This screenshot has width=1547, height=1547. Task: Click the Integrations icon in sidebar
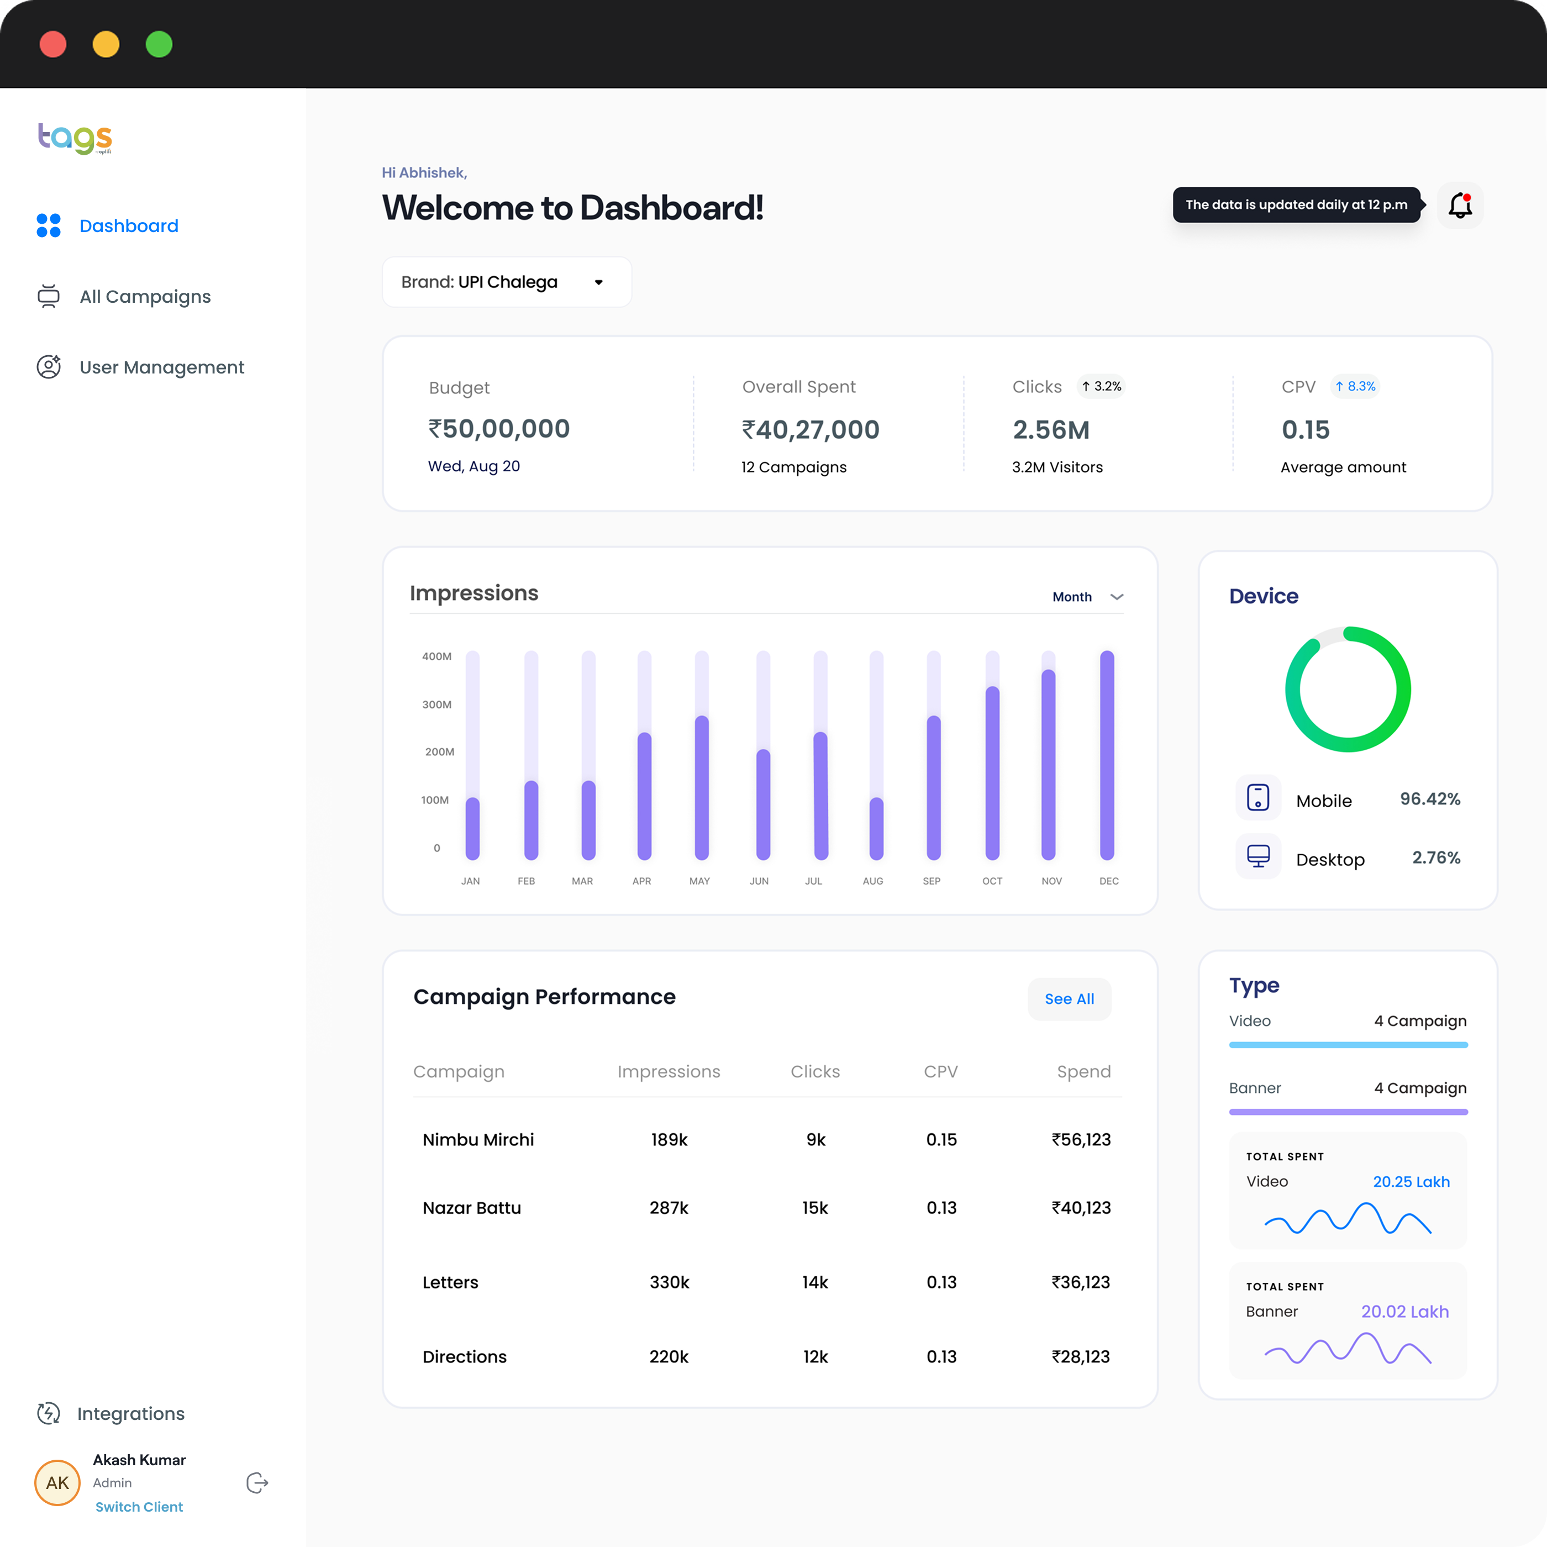pyautogui.click(x=49, y=1413)
